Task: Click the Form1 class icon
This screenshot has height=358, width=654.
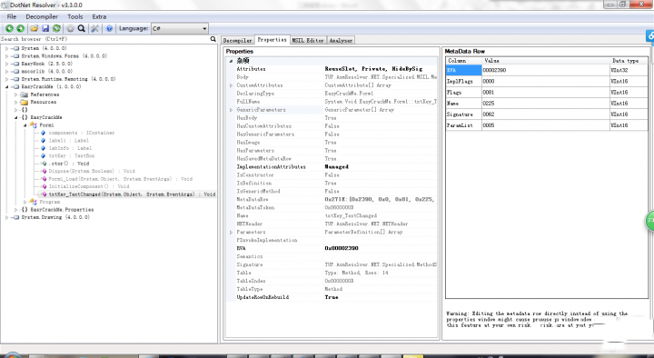Action: tap(34, 125)
